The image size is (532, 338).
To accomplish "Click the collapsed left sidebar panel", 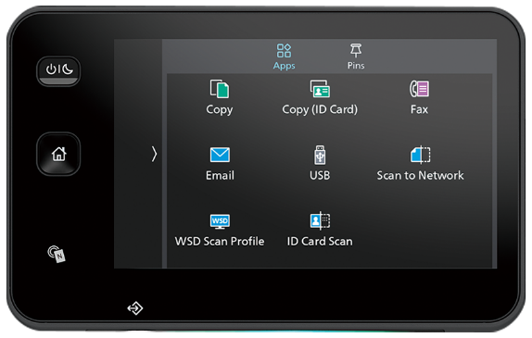I will pos(138,154).
